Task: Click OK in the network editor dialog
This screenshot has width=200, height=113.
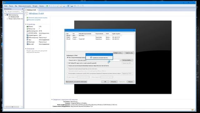Action: 105,82
